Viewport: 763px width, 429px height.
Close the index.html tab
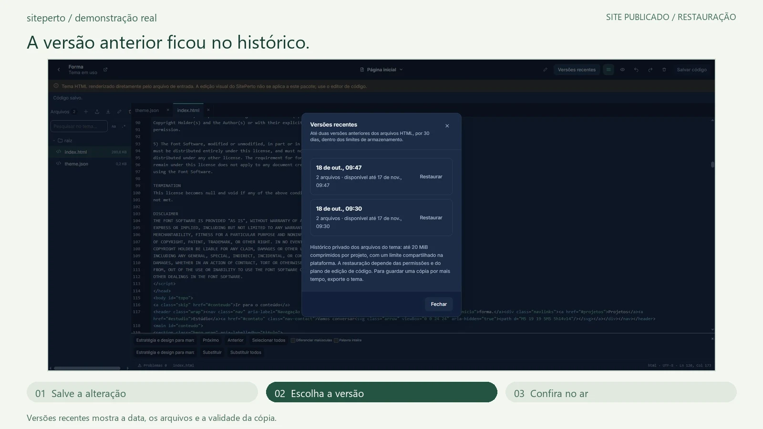click(x=208, y=110)
